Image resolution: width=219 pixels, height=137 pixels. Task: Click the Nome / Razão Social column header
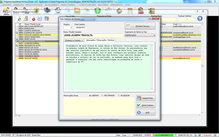point(32,24)
